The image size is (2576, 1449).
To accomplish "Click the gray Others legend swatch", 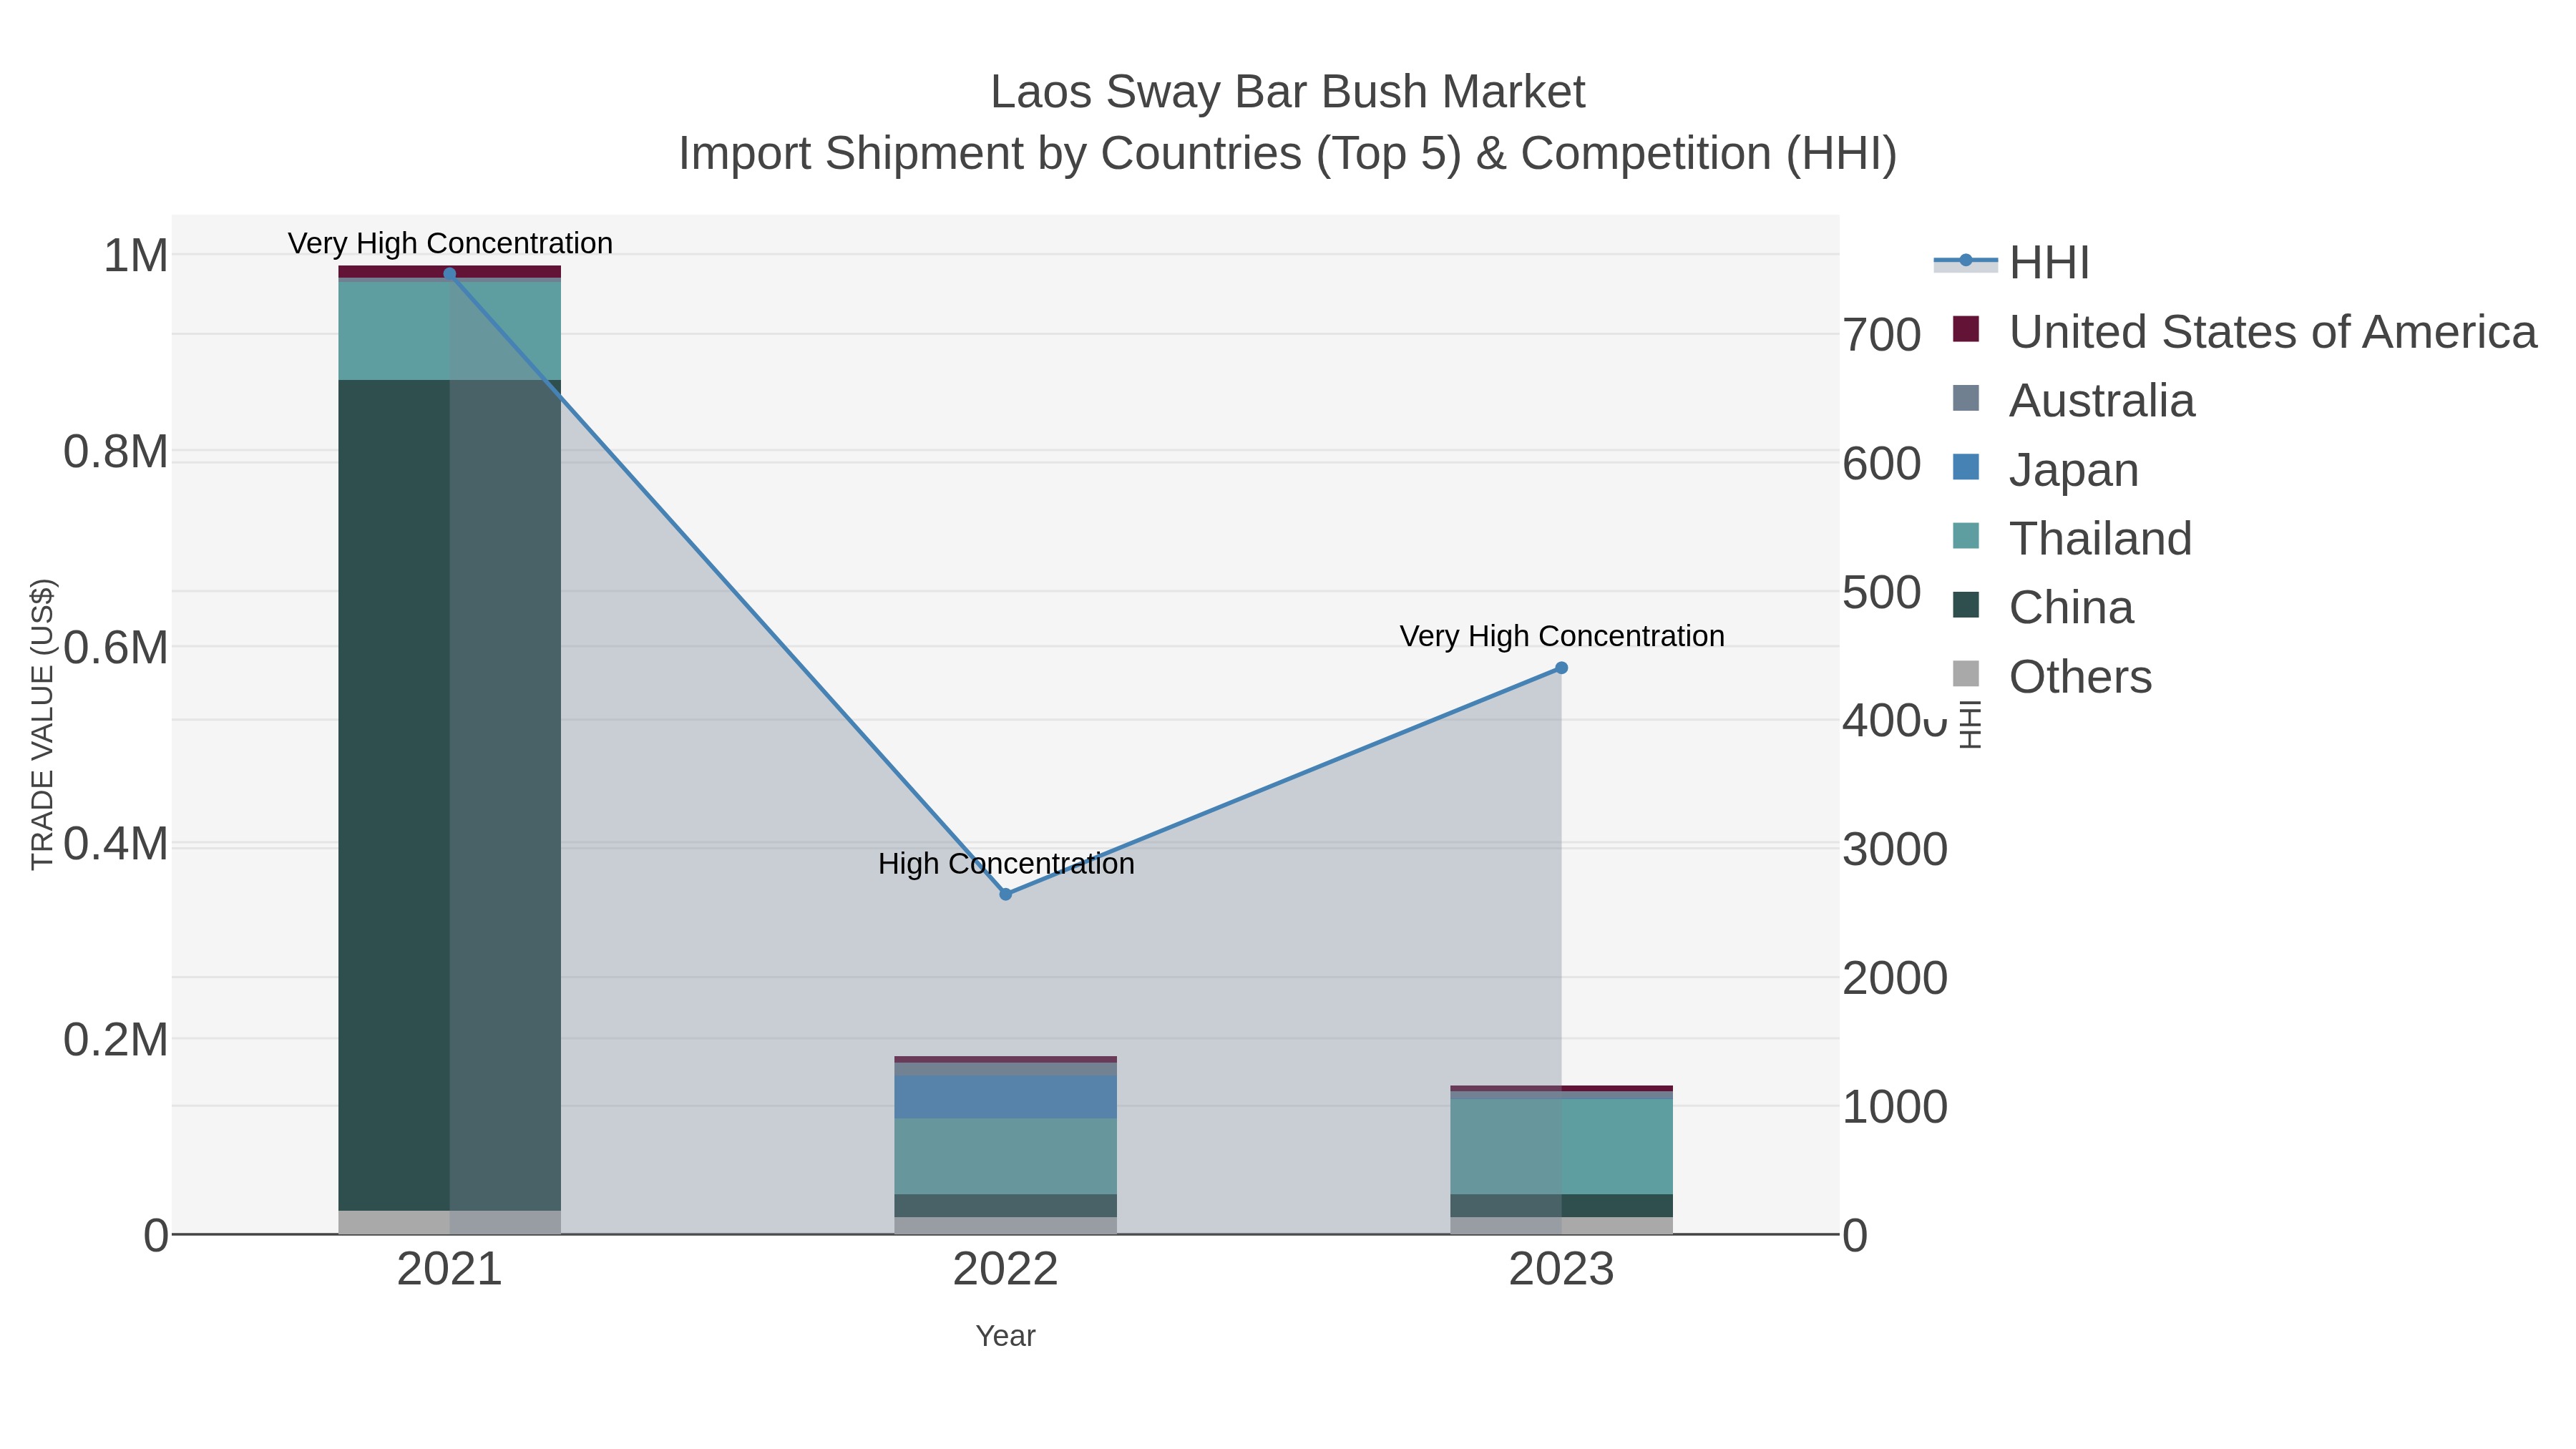I will tap(1966, 674).
